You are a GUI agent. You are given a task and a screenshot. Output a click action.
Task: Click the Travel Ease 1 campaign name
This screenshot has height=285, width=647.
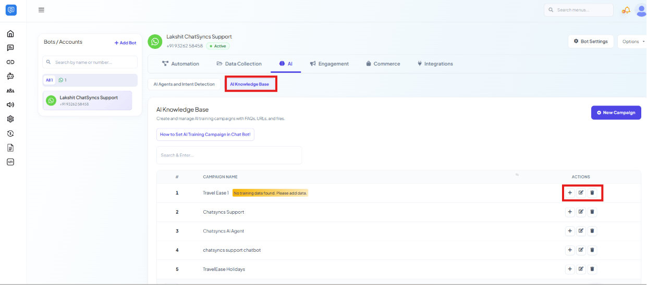216,193
